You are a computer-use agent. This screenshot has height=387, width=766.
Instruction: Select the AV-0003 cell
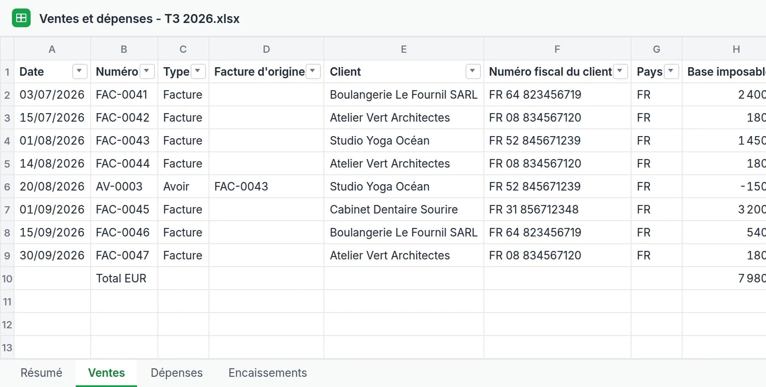click(124, 187)
